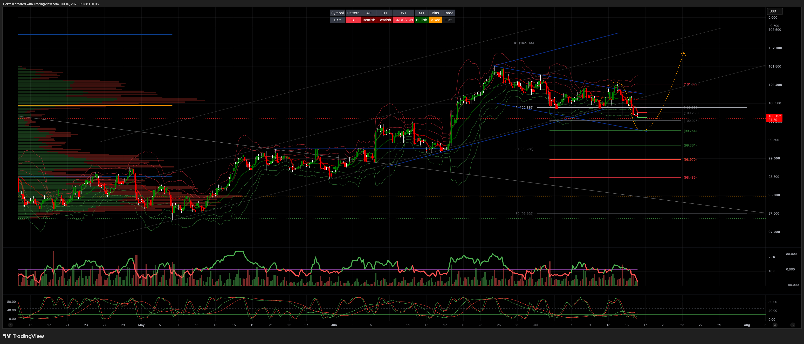Select the M1 column header
804x344 pixels.
click(x=421, y=13)
